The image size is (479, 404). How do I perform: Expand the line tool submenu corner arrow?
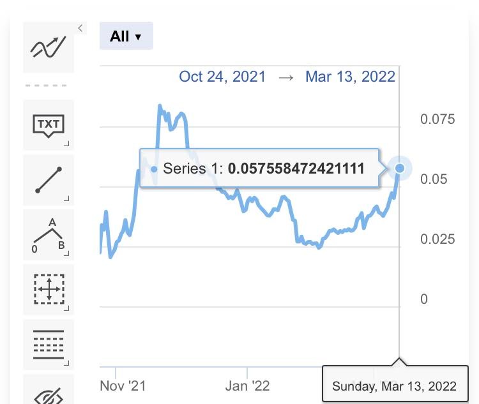pyautogui.click(x=66, y=198)
